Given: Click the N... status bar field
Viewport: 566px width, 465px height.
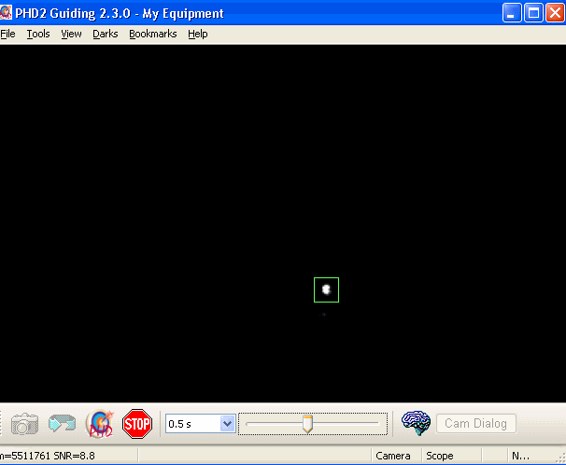Looking at the screenshot, I should [520, 456].
